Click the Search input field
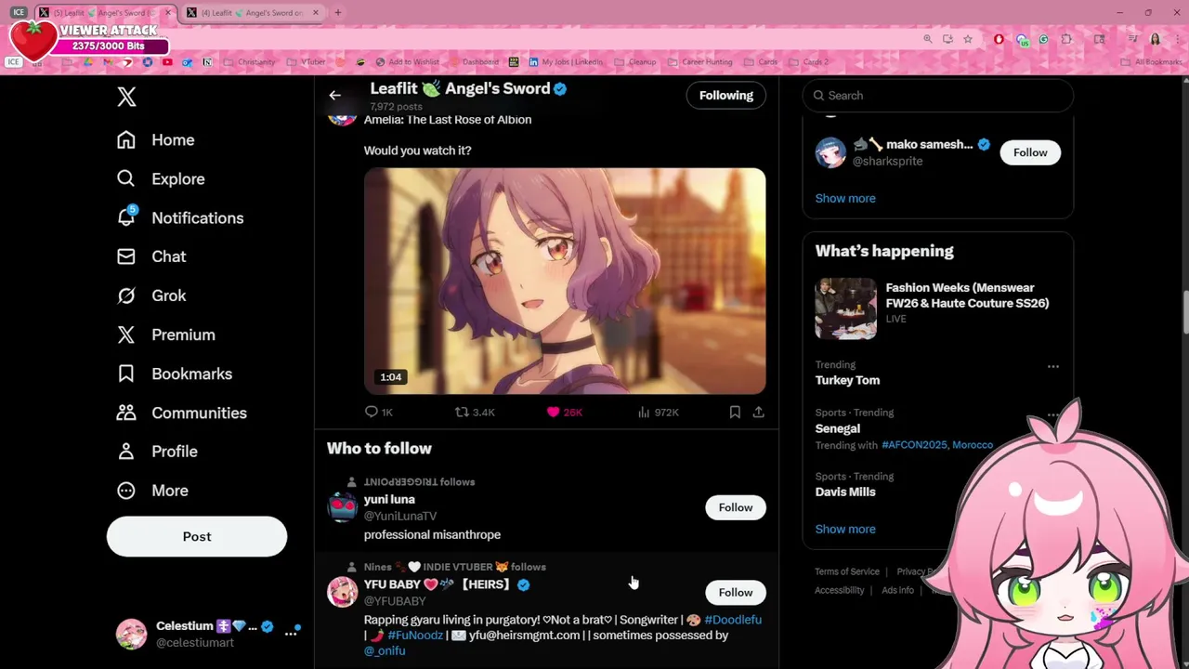 938,95
